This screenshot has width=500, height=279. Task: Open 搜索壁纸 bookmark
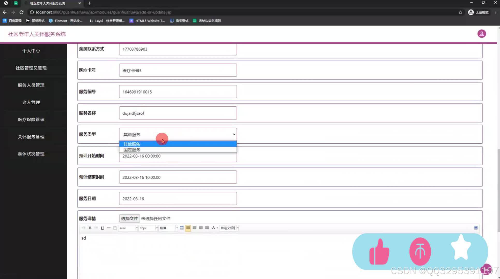point(179,21)
